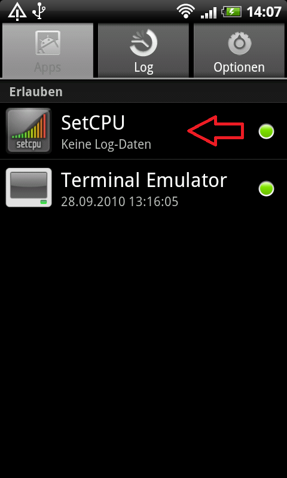Select the Apps tab
287x478 pixels.
pyautogui.click(x=48, y=50)
